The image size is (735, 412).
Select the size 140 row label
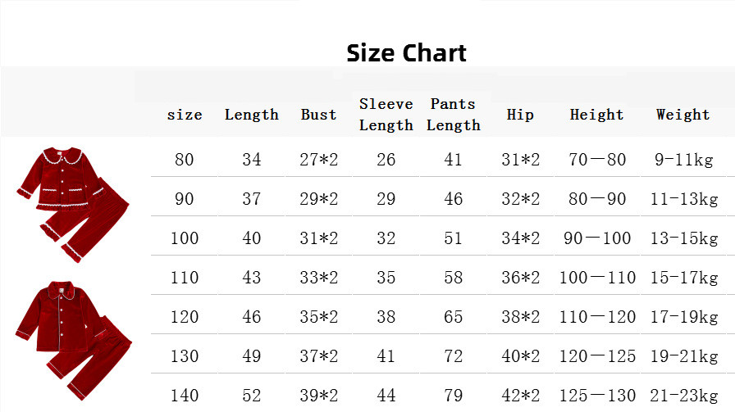coord(185,396)
